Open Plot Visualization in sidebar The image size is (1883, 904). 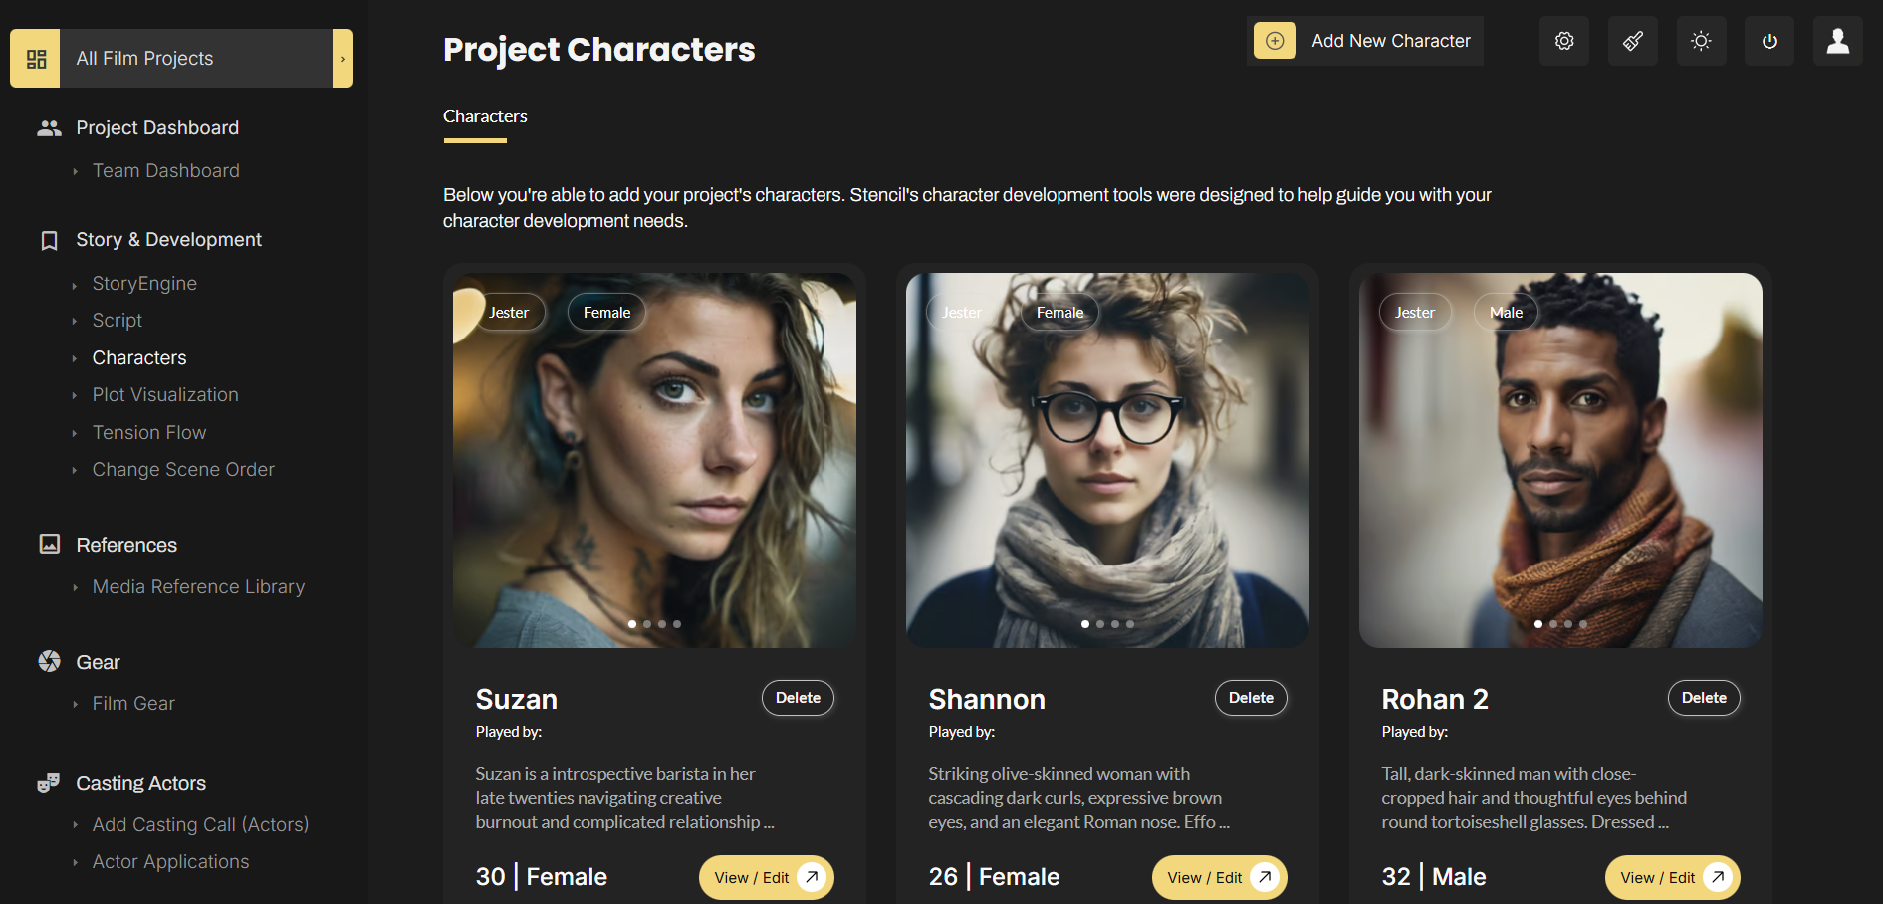[165, 395]
